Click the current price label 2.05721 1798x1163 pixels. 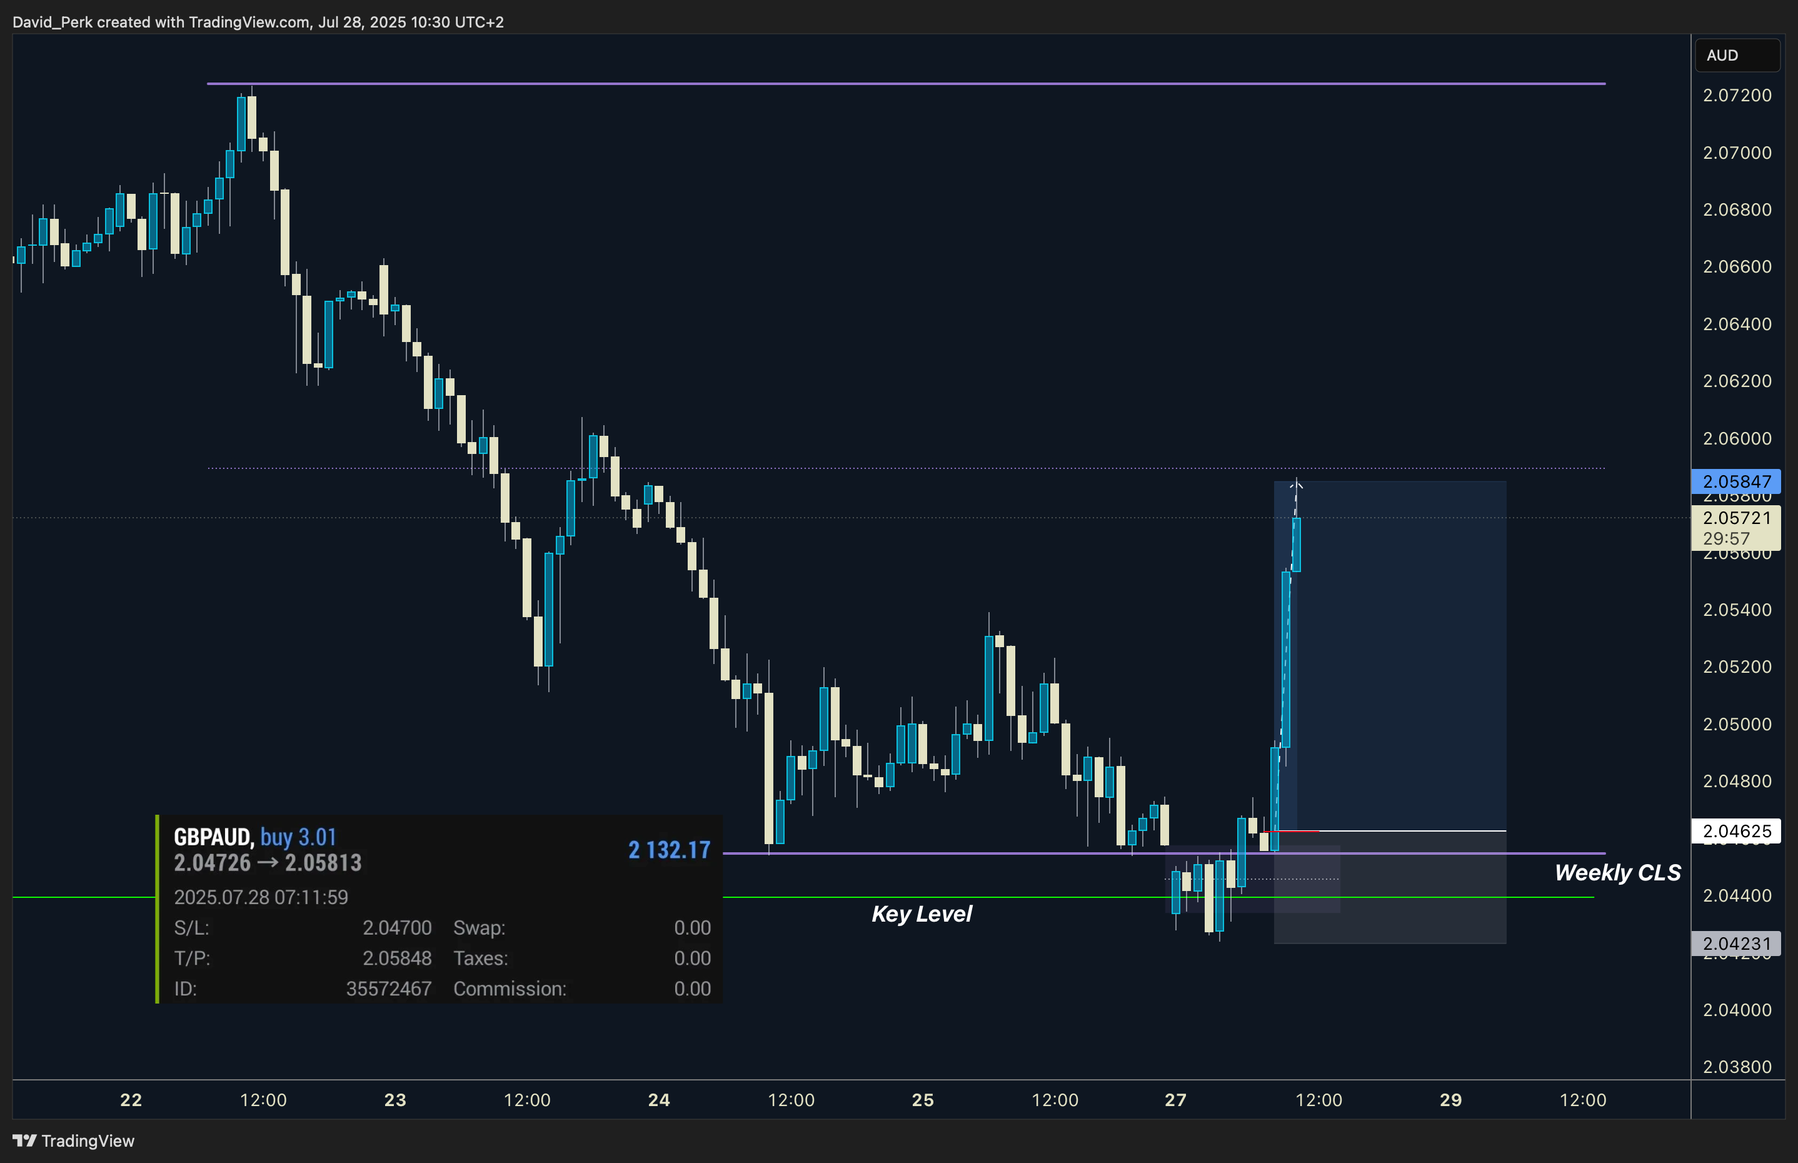point(1736,518)
